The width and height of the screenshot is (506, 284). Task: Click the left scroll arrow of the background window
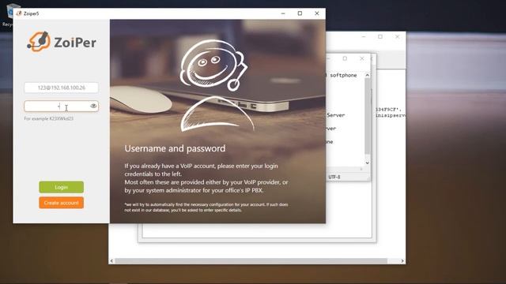pyautogui.click(x=111, y=261)
